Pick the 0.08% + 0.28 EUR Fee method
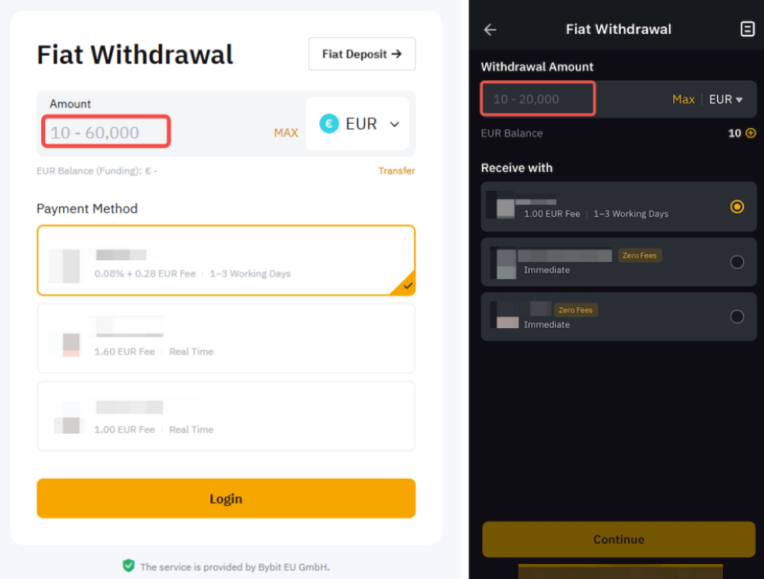This screenshot has width=764, height=579. (226, 261)
